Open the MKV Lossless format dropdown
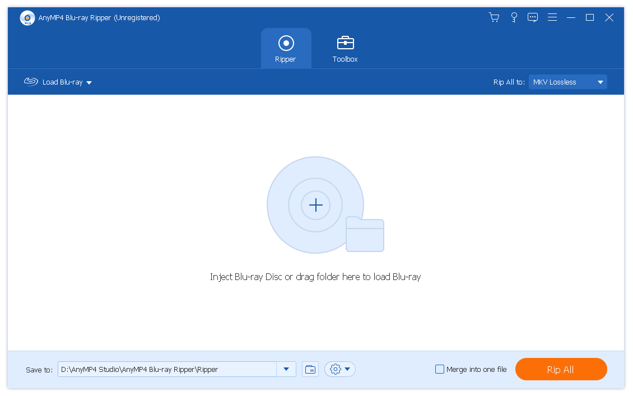The height and width of the screenshot is (396, 633). (567, 82)
